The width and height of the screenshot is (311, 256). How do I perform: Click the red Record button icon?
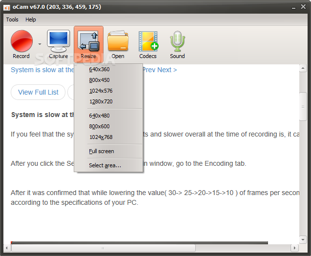[21, 41]
